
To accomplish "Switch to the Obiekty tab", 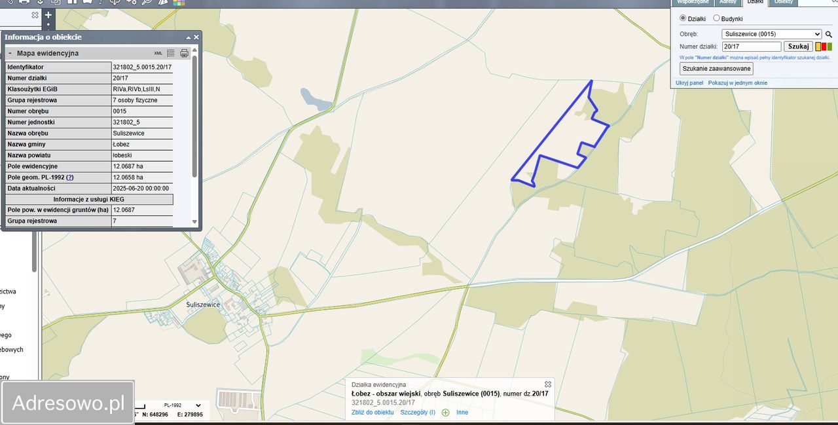I will pyautogui.click(x=784, y=3).
